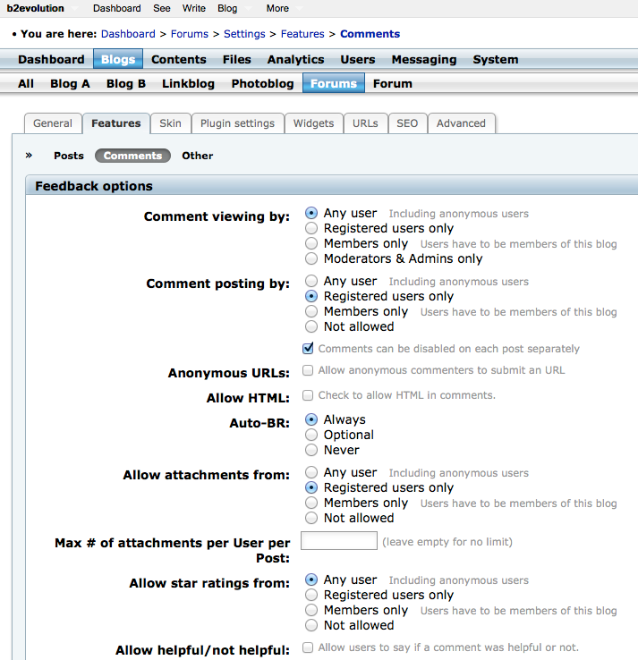The width and height of the screenshot is (638, 660).
Task: Follow the Features breadcrumb link
Action: coord(302,34)
